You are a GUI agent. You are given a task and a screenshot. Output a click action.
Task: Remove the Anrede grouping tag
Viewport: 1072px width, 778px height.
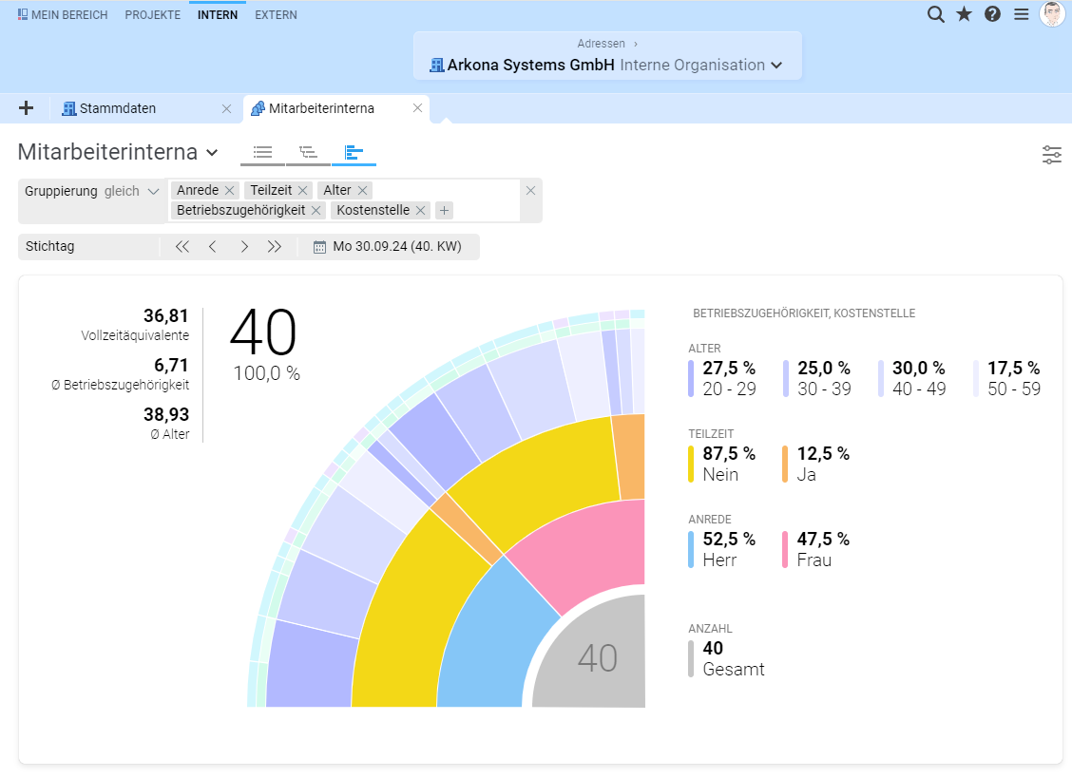230,191
